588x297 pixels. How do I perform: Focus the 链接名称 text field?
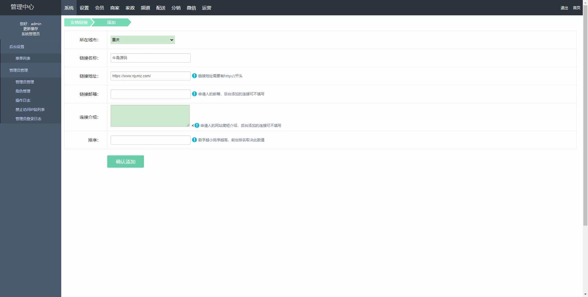tap(150, 58)
